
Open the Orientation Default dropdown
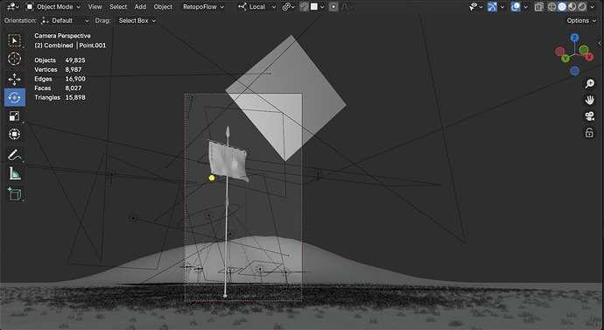(65, 20)
